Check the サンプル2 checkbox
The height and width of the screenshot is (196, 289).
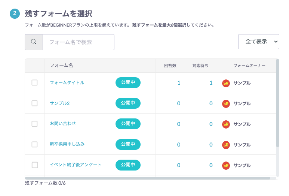[x=34, y=103]
